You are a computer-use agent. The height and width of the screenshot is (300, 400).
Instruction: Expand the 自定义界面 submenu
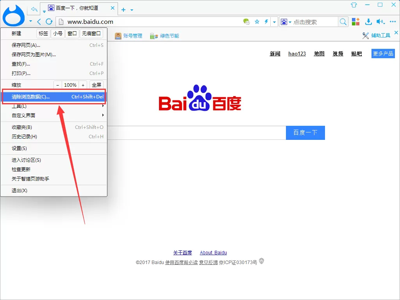click(x=54, y=115)
